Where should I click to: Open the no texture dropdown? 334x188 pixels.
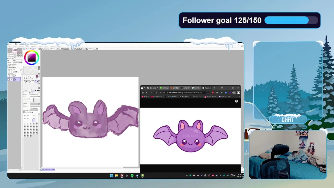[29, 101]
